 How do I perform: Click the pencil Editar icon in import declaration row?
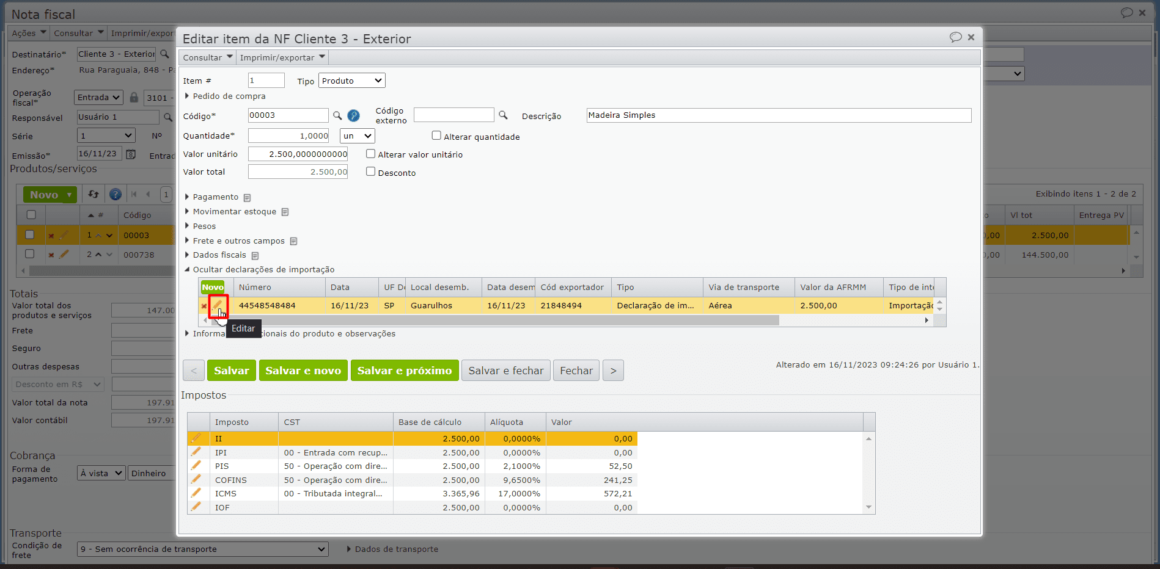(217, 305)
